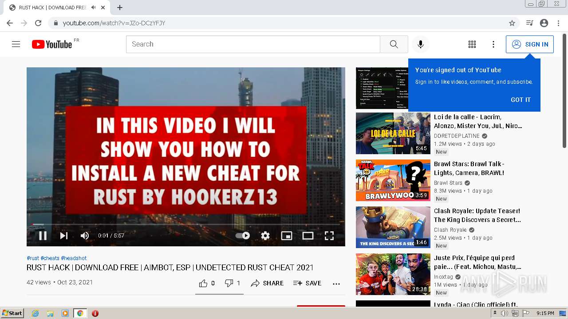Open the red Opera taskbar icon
Screen dimensions: 568x319
pos(95,313)
